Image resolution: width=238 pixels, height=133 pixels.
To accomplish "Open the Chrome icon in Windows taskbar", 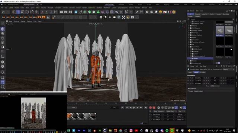I will pos(120,130).
